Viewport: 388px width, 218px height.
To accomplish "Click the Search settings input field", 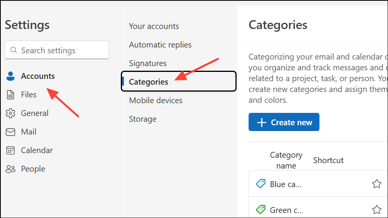I will click(62, 50).
